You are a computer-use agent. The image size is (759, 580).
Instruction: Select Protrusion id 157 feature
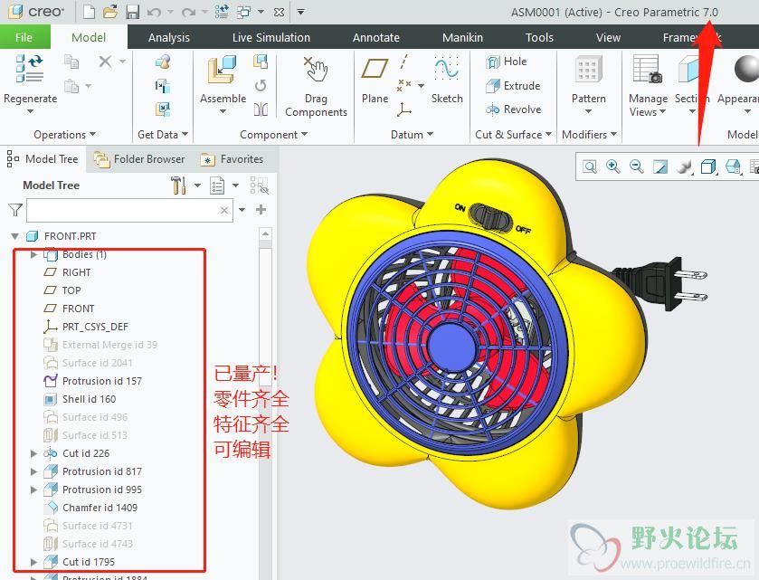(93, 381)
